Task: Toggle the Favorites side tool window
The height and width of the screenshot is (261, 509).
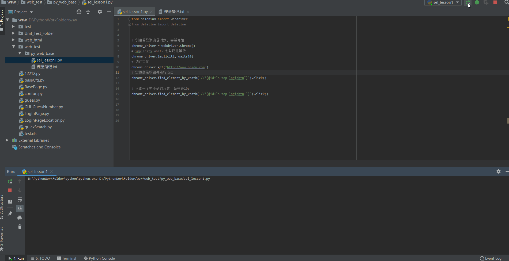Action: [x=2, y=239]
